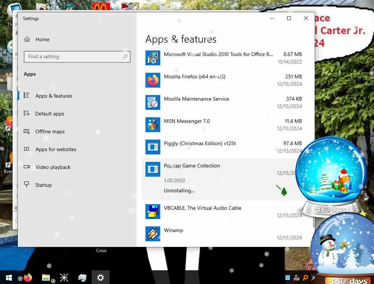Open Startup settings page
Image resolution: width=374 pixels, height=284 pixels.
(43, 185)
